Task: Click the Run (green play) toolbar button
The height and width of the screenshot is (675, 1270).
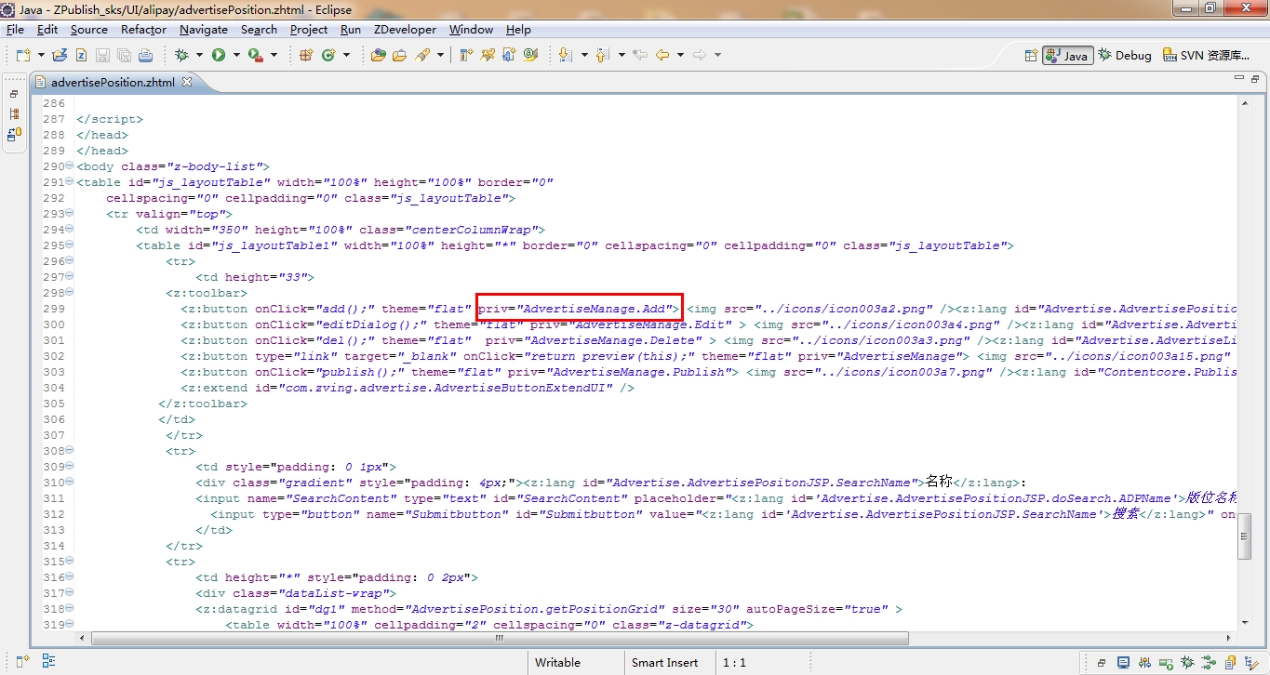Action: tap(218, 55)
